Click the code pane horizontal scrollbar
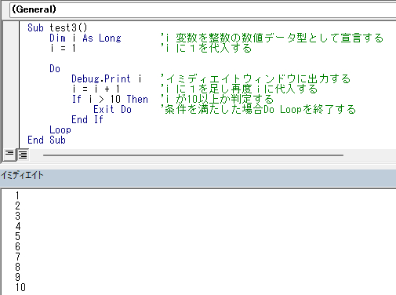The height and width of the screenshot is (295, 396). coord(193,155)
